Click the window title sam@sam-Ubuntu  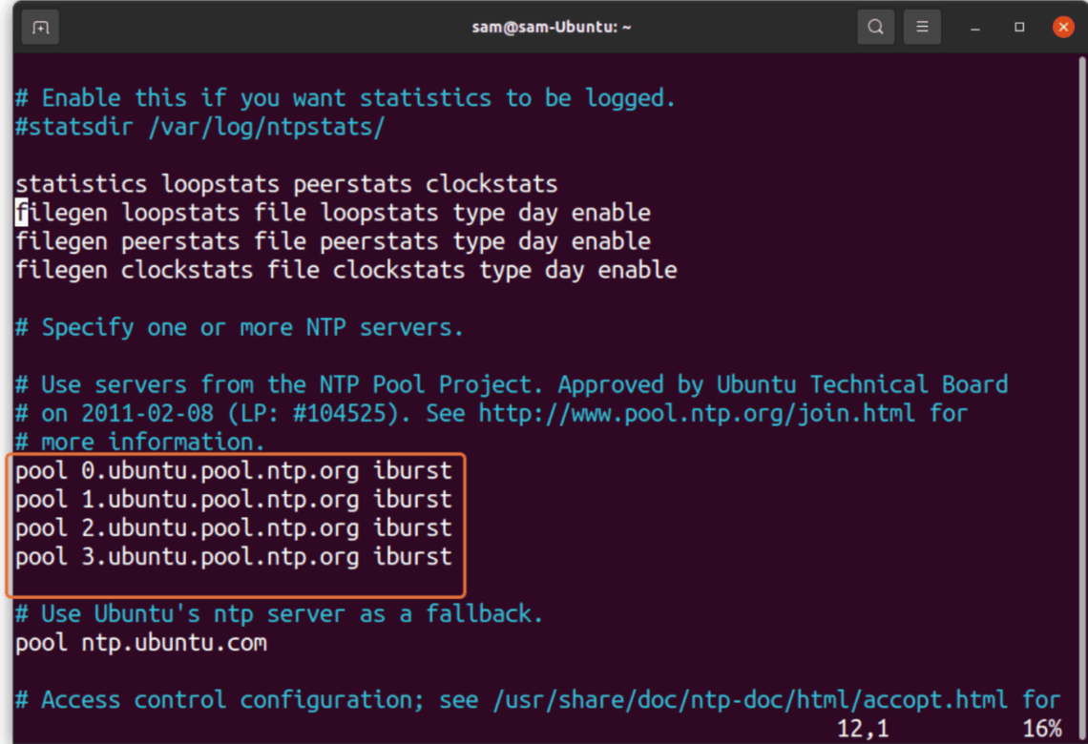(552, 27)
